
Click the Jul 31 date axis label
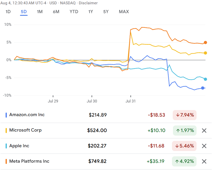click(131, 101)
